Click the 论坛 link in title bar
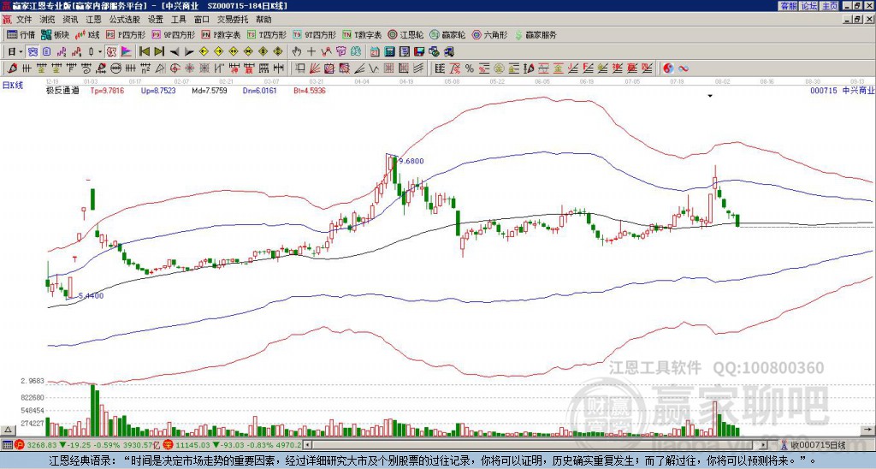 point(809,6)
